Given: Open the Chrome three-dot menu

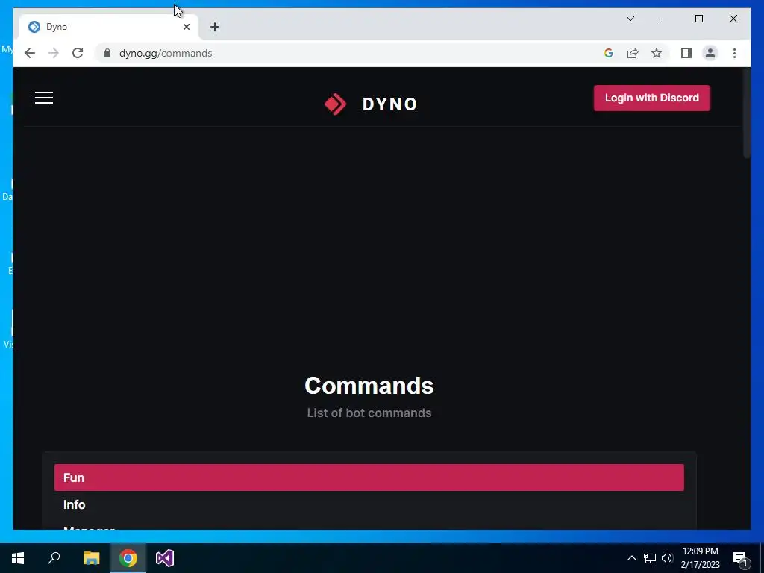Looking at the screenshot, I should coord(734,53).
